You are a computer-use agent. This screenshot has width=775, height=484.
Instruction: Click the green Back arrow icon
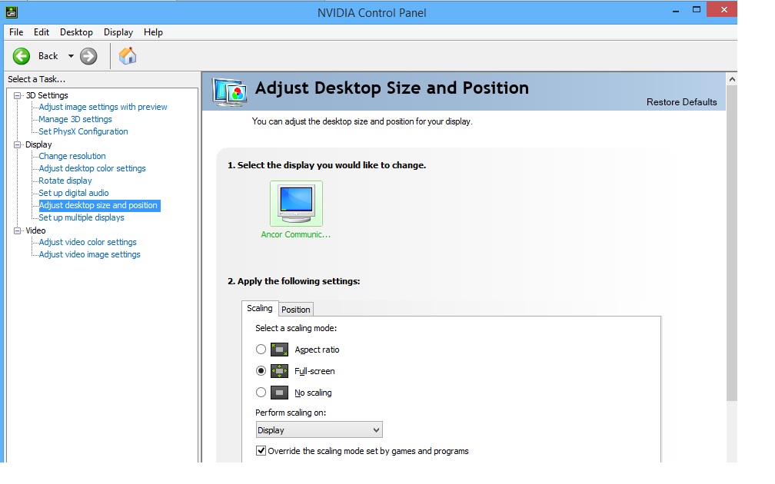pos(22,56)
